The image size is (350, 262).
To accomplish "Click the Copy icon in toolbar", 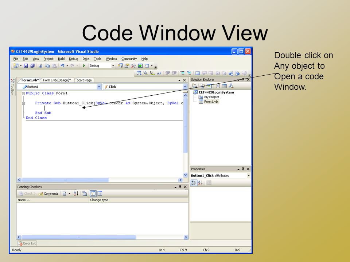I will pos(47,66).
